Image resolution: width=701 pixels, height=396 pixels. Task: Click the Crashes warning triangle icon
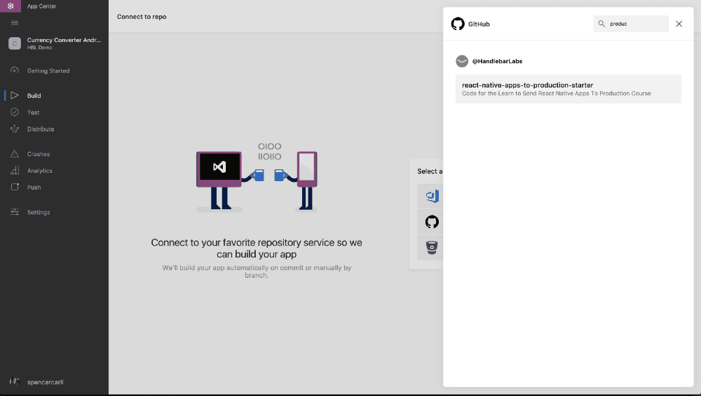(15, 154)
